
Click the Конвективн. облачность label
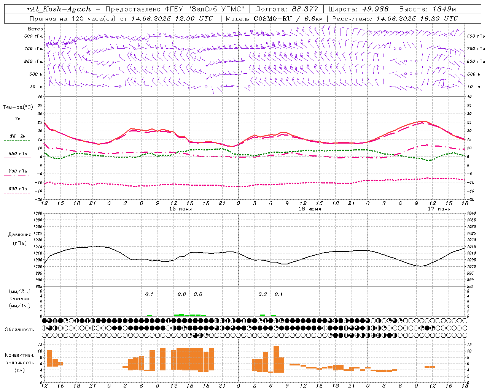click(x=20, y=359)
